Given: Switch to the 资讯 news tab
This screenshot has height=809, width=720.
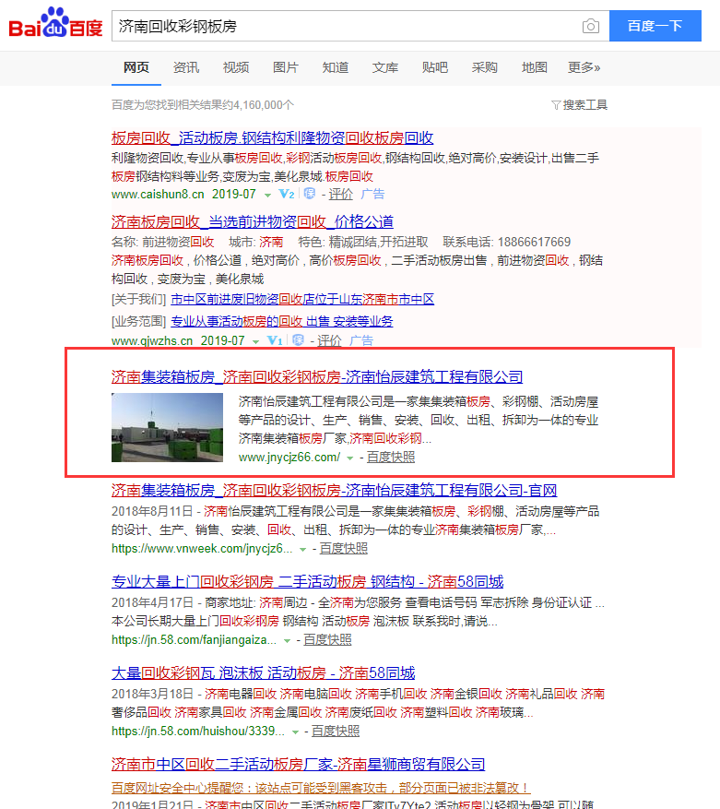Looking at the screenshot, I should pyautogui.click(x=186, y=67).
